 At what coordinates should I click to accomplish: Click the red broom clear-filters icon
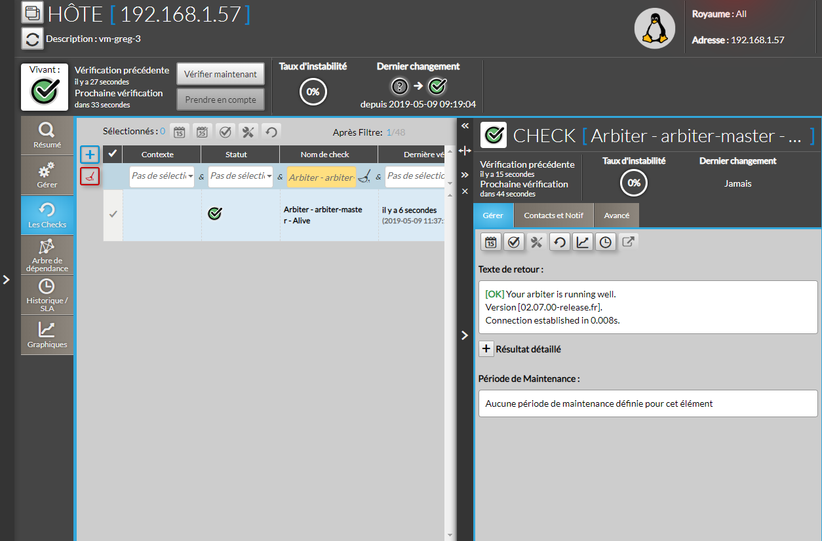[90, 176]
